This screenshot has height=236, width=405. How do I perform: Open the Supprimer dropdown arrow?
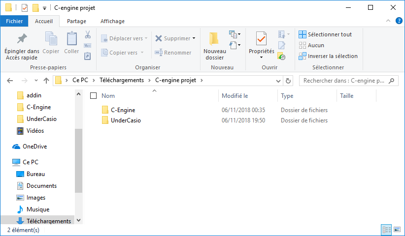(x=194, y=38)
